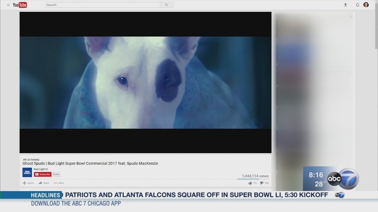Image resolution: width=378 pixels, height=212 pixels.
Task: Click the 1,444,114 views count
Action: coord(255,176)
